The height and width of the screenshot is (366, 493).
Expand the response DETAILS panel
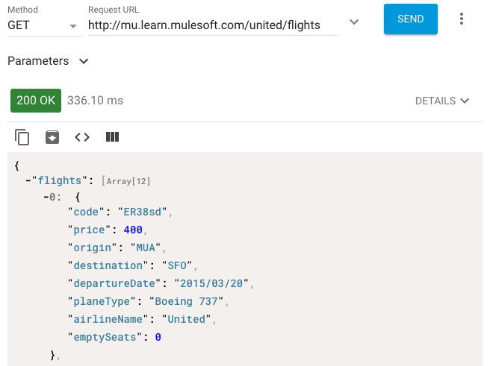(x=442, y=101)
